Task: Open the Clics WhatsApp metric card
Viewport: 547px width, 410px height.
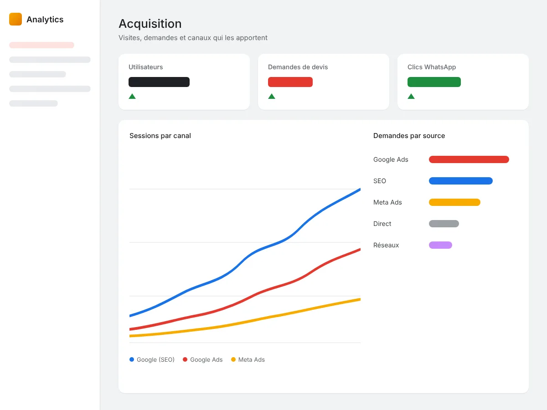Action: [463, 82]
